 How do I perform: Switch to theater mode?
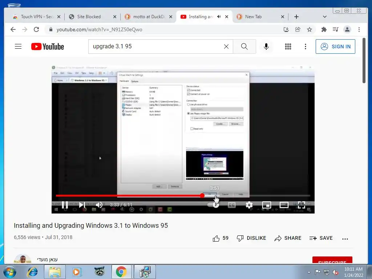pyautogui.click(x=284, y=205)
